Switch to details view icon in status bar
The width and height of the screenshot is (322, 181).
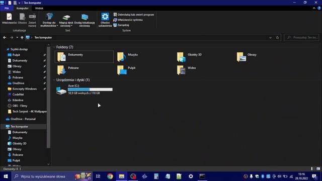pos(312,169)
